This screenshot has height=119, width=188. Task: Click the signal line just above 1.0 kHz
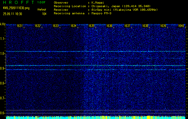pyautogui.click(x=96, y=51)
